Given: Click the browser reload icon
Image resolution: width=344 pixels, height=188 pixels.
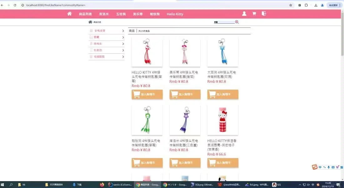Looking at the screenshot, I should click(x=15, y=5).
